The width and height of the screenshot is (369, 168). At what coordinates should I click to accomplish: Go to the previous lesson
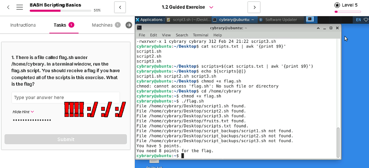coord(120,7)
